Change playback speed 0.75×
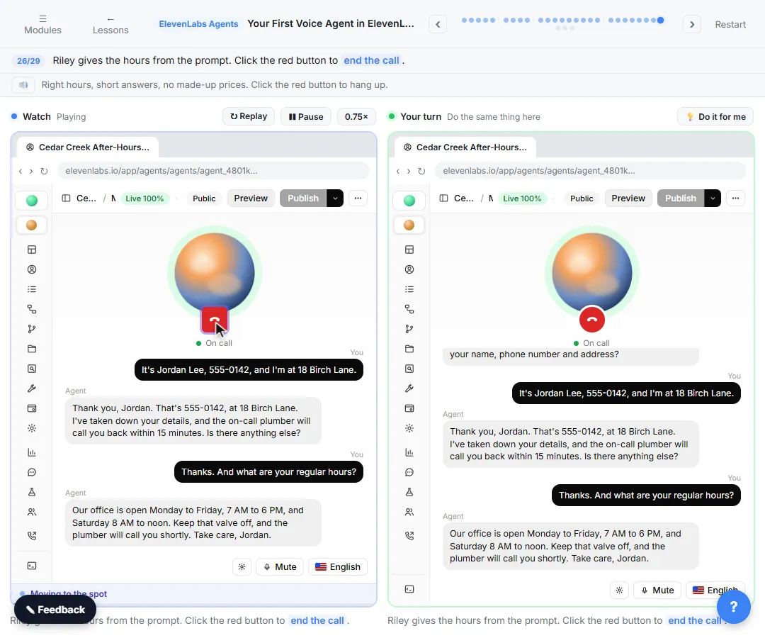The image size is (765, 638). coord(356,117)
